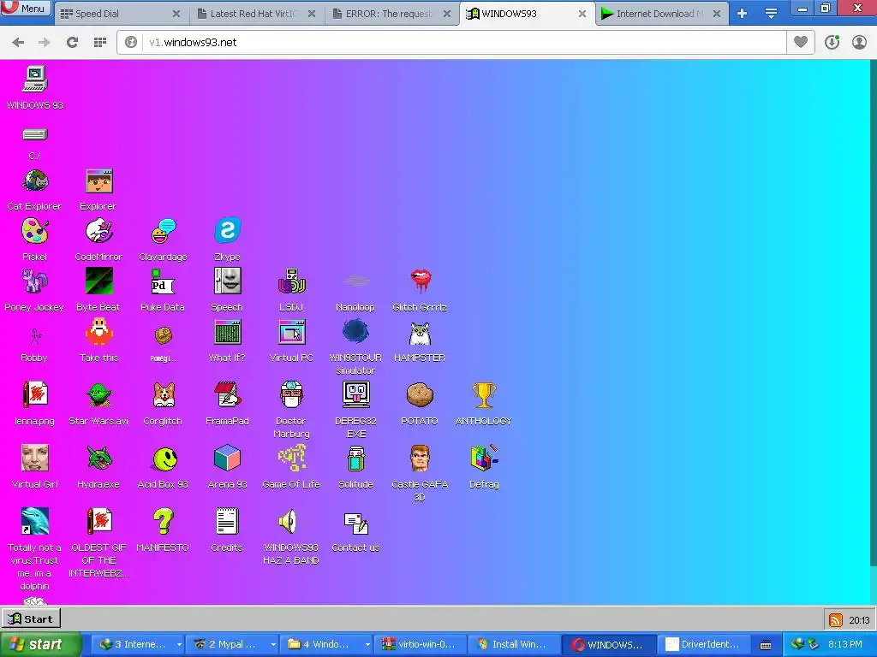Open Contact us icon
The image size is (877, 657).
(355, 524)
